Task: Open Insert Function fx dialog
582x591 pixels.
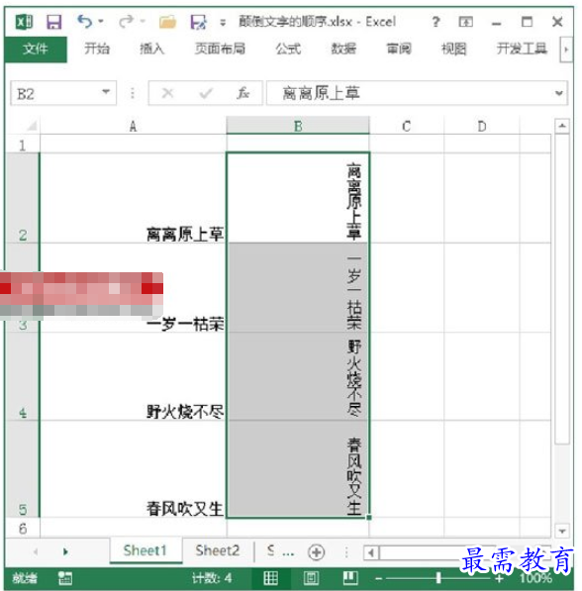Action: [x=243, y=93]
